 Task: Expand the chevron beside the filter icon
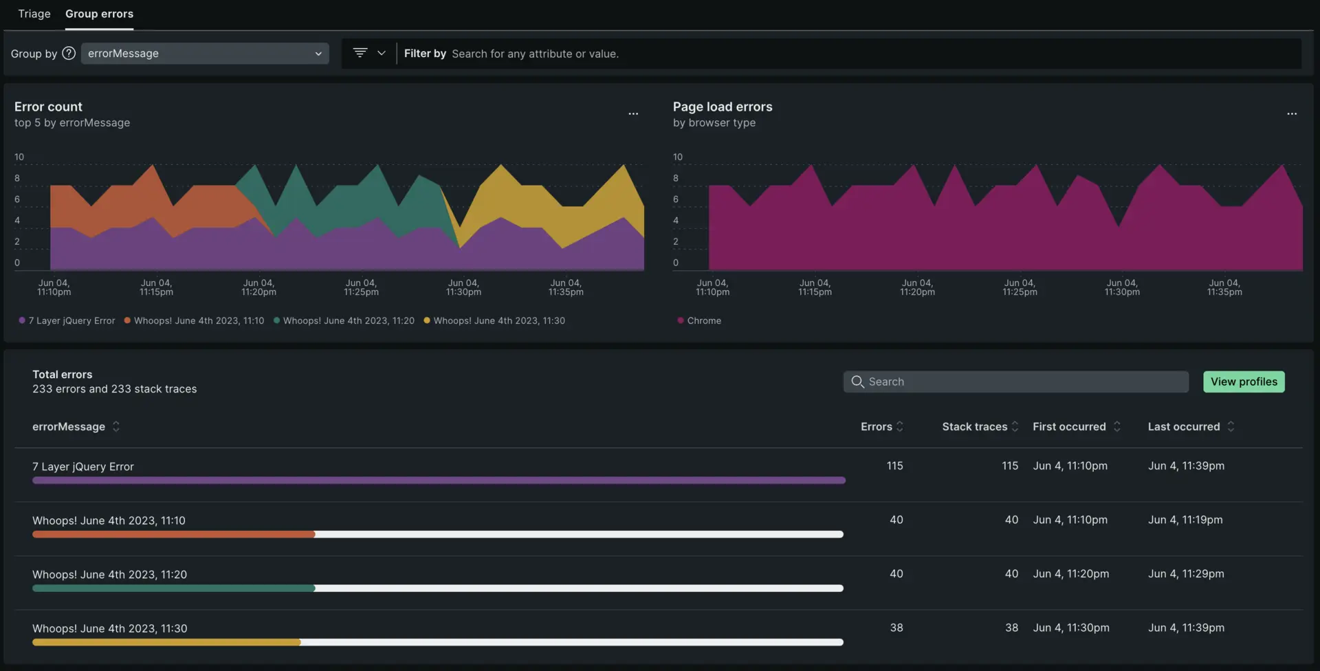coord(382,53)
